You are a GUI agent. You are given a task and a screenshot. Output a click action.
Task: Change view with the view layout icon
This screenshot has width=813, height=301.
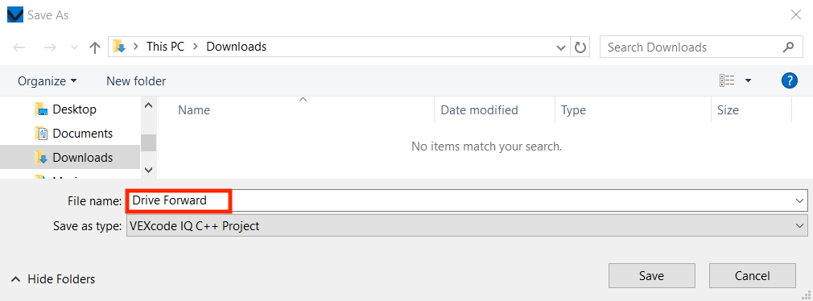[727, 80]
